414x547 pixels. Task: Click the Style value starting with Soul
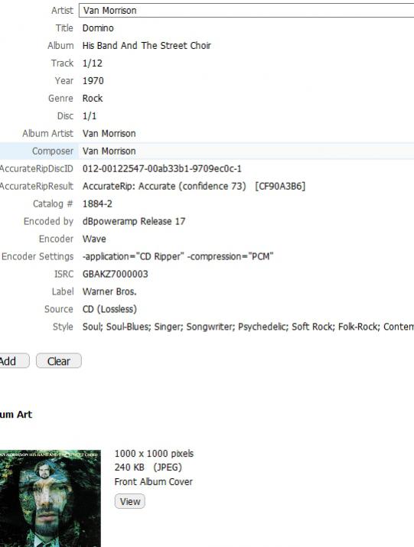pyautogui.click(x=248, y=327)
